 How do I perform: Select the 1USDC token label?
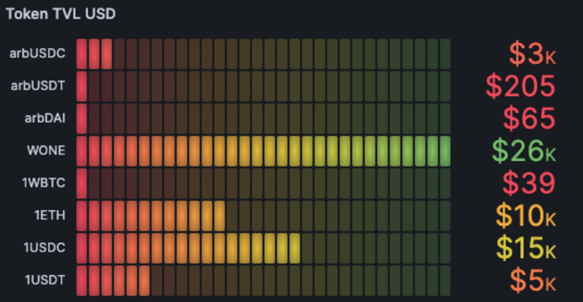[47, 248]
